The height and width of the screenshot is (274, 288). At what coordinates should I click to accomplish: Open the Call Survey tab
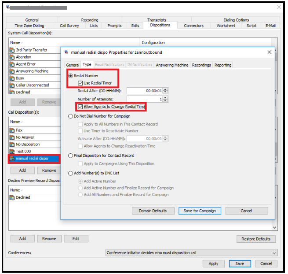(69, 26)
